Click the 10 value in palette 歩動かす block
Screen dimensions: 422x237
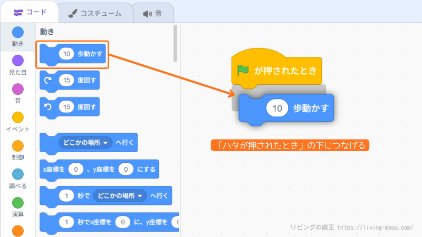point(66,54)
